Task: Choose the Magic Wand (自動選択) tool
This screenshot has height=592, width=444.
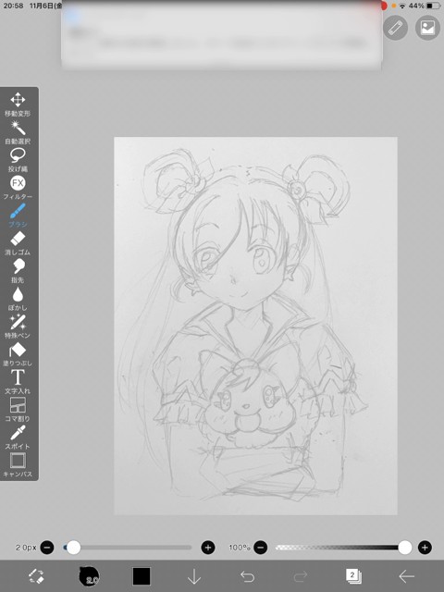Action: point(18,132)
